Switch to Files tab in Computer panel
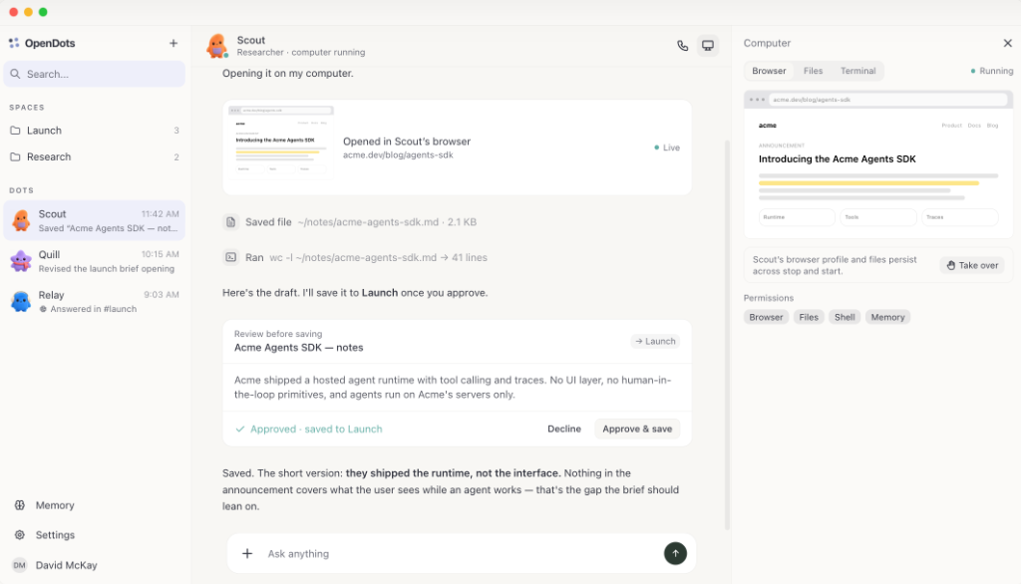1021x584 pixels. [x=813, y=71]
